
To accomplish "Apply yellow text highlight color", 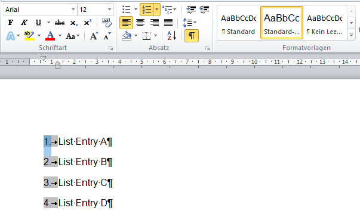I will pyautogui.click(x=29, y=36).
